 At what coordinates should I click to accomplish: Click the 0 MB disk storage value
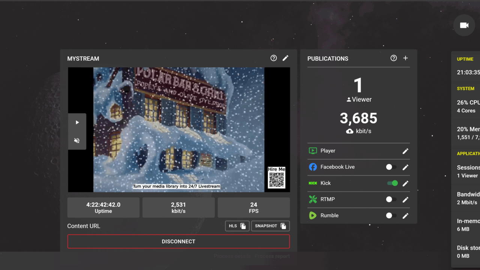pyautogui.click(x=463, y=256)
